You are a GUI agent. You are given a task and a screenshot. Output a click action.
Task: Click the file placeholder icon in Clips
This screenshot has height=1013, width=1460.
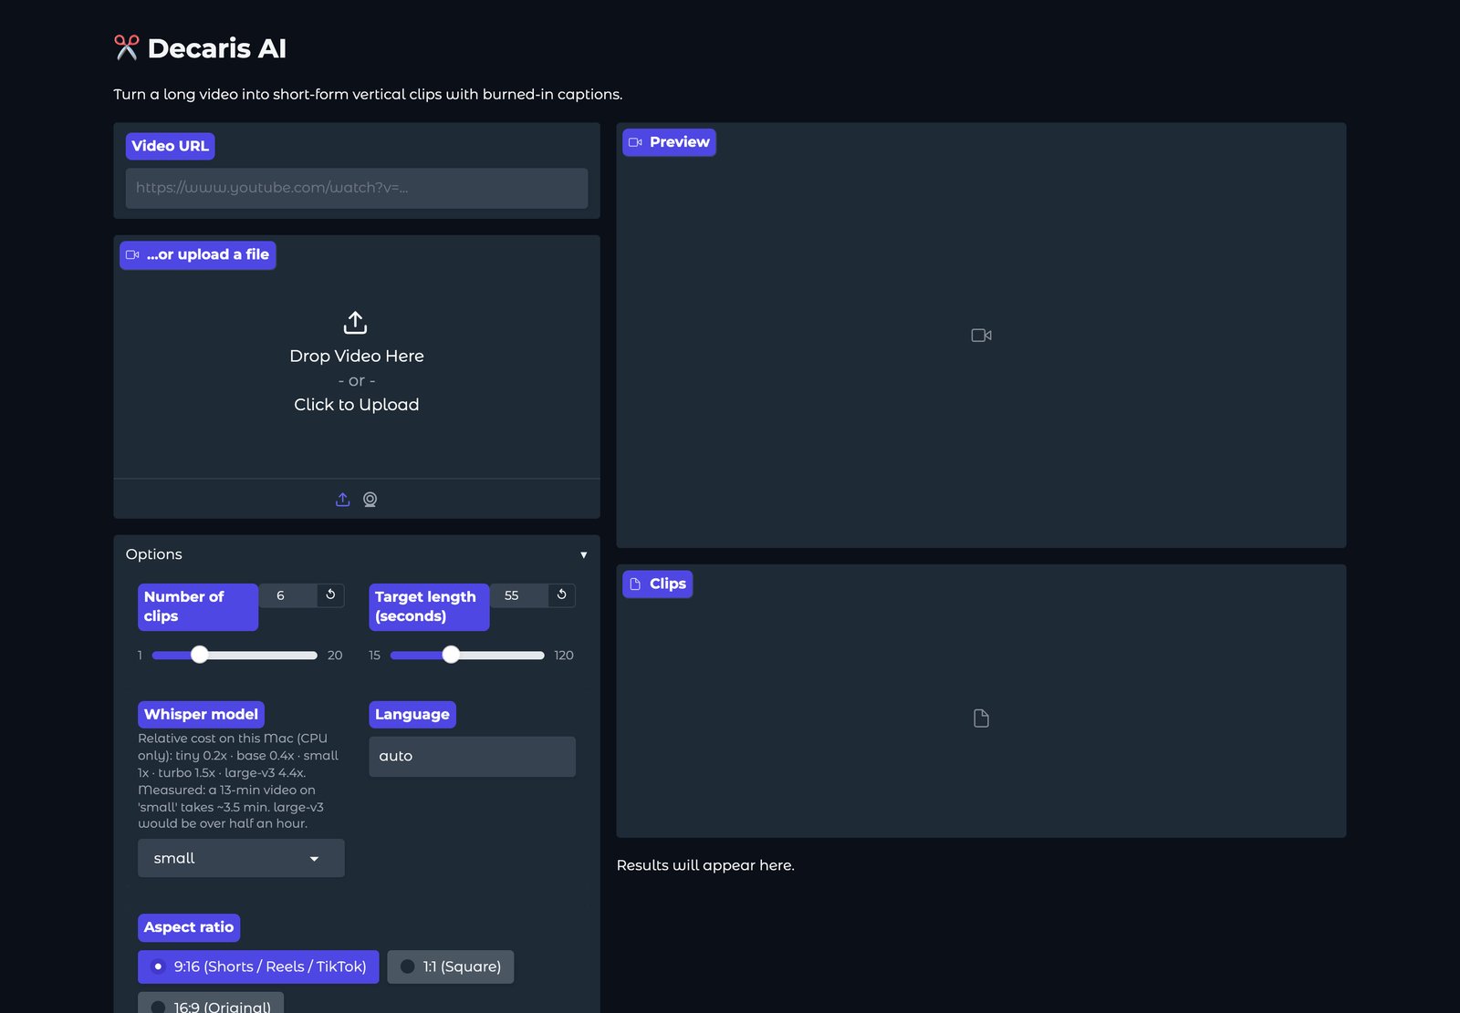(x=981, y=718)
